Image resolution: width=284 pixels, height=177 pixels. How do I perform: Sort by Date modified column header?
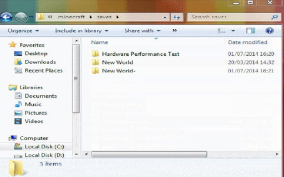[x=247, y=42]
